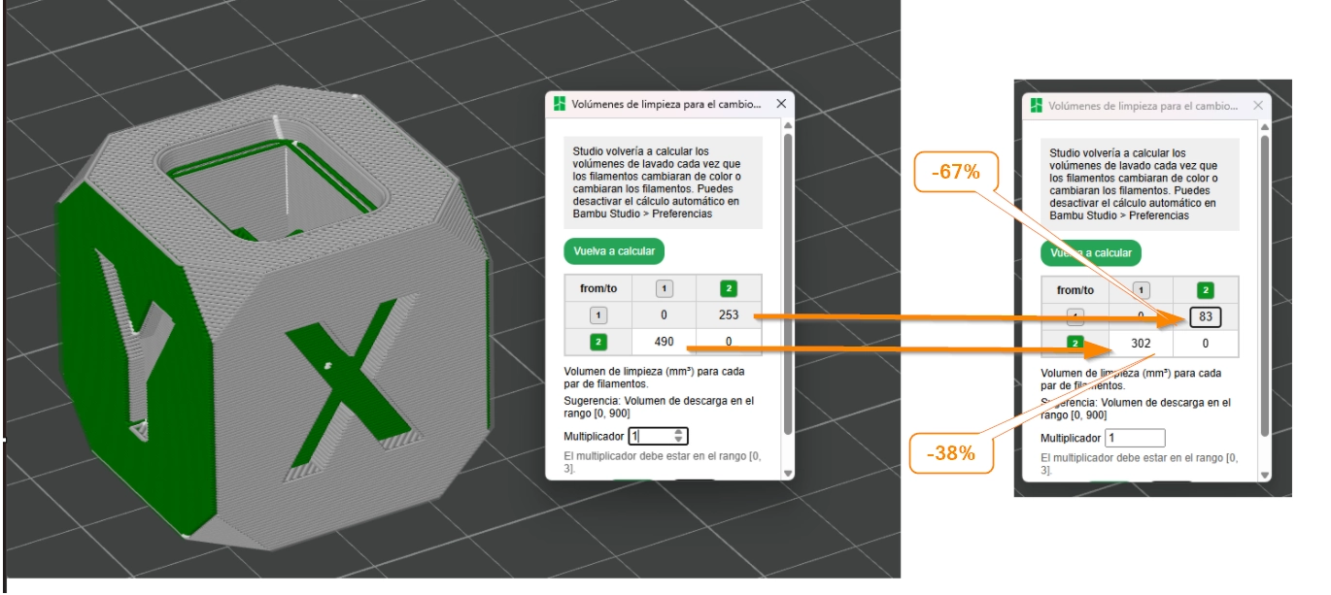
Task: Select the 490 flushing volume cell
Action: click(x=665, y=341)
